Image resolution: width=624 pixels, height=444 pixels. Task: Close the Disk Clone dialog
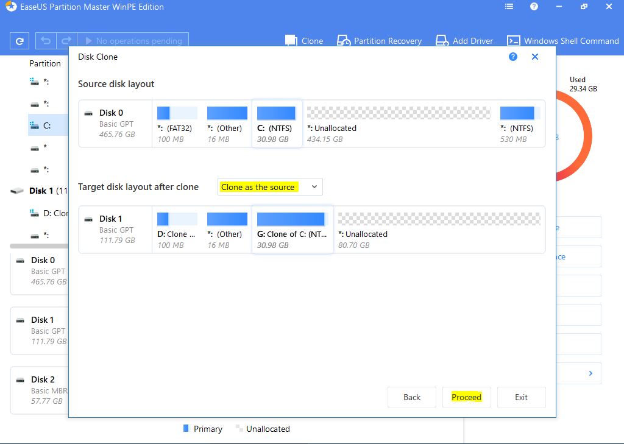(535, 57)
